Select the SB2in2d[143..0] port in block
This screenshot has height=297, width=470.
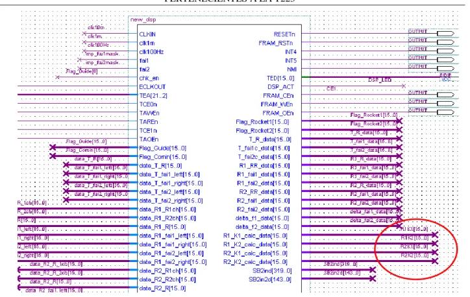click(x=270, y=279)
